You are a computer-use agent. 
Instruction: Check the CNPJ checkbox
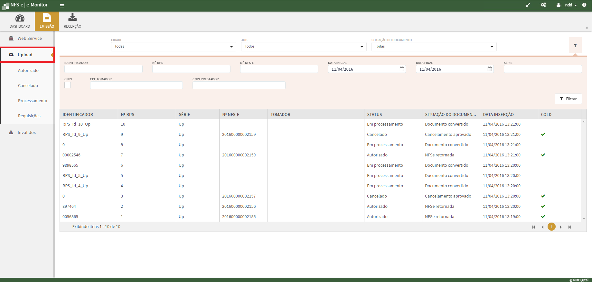point(68,85)
